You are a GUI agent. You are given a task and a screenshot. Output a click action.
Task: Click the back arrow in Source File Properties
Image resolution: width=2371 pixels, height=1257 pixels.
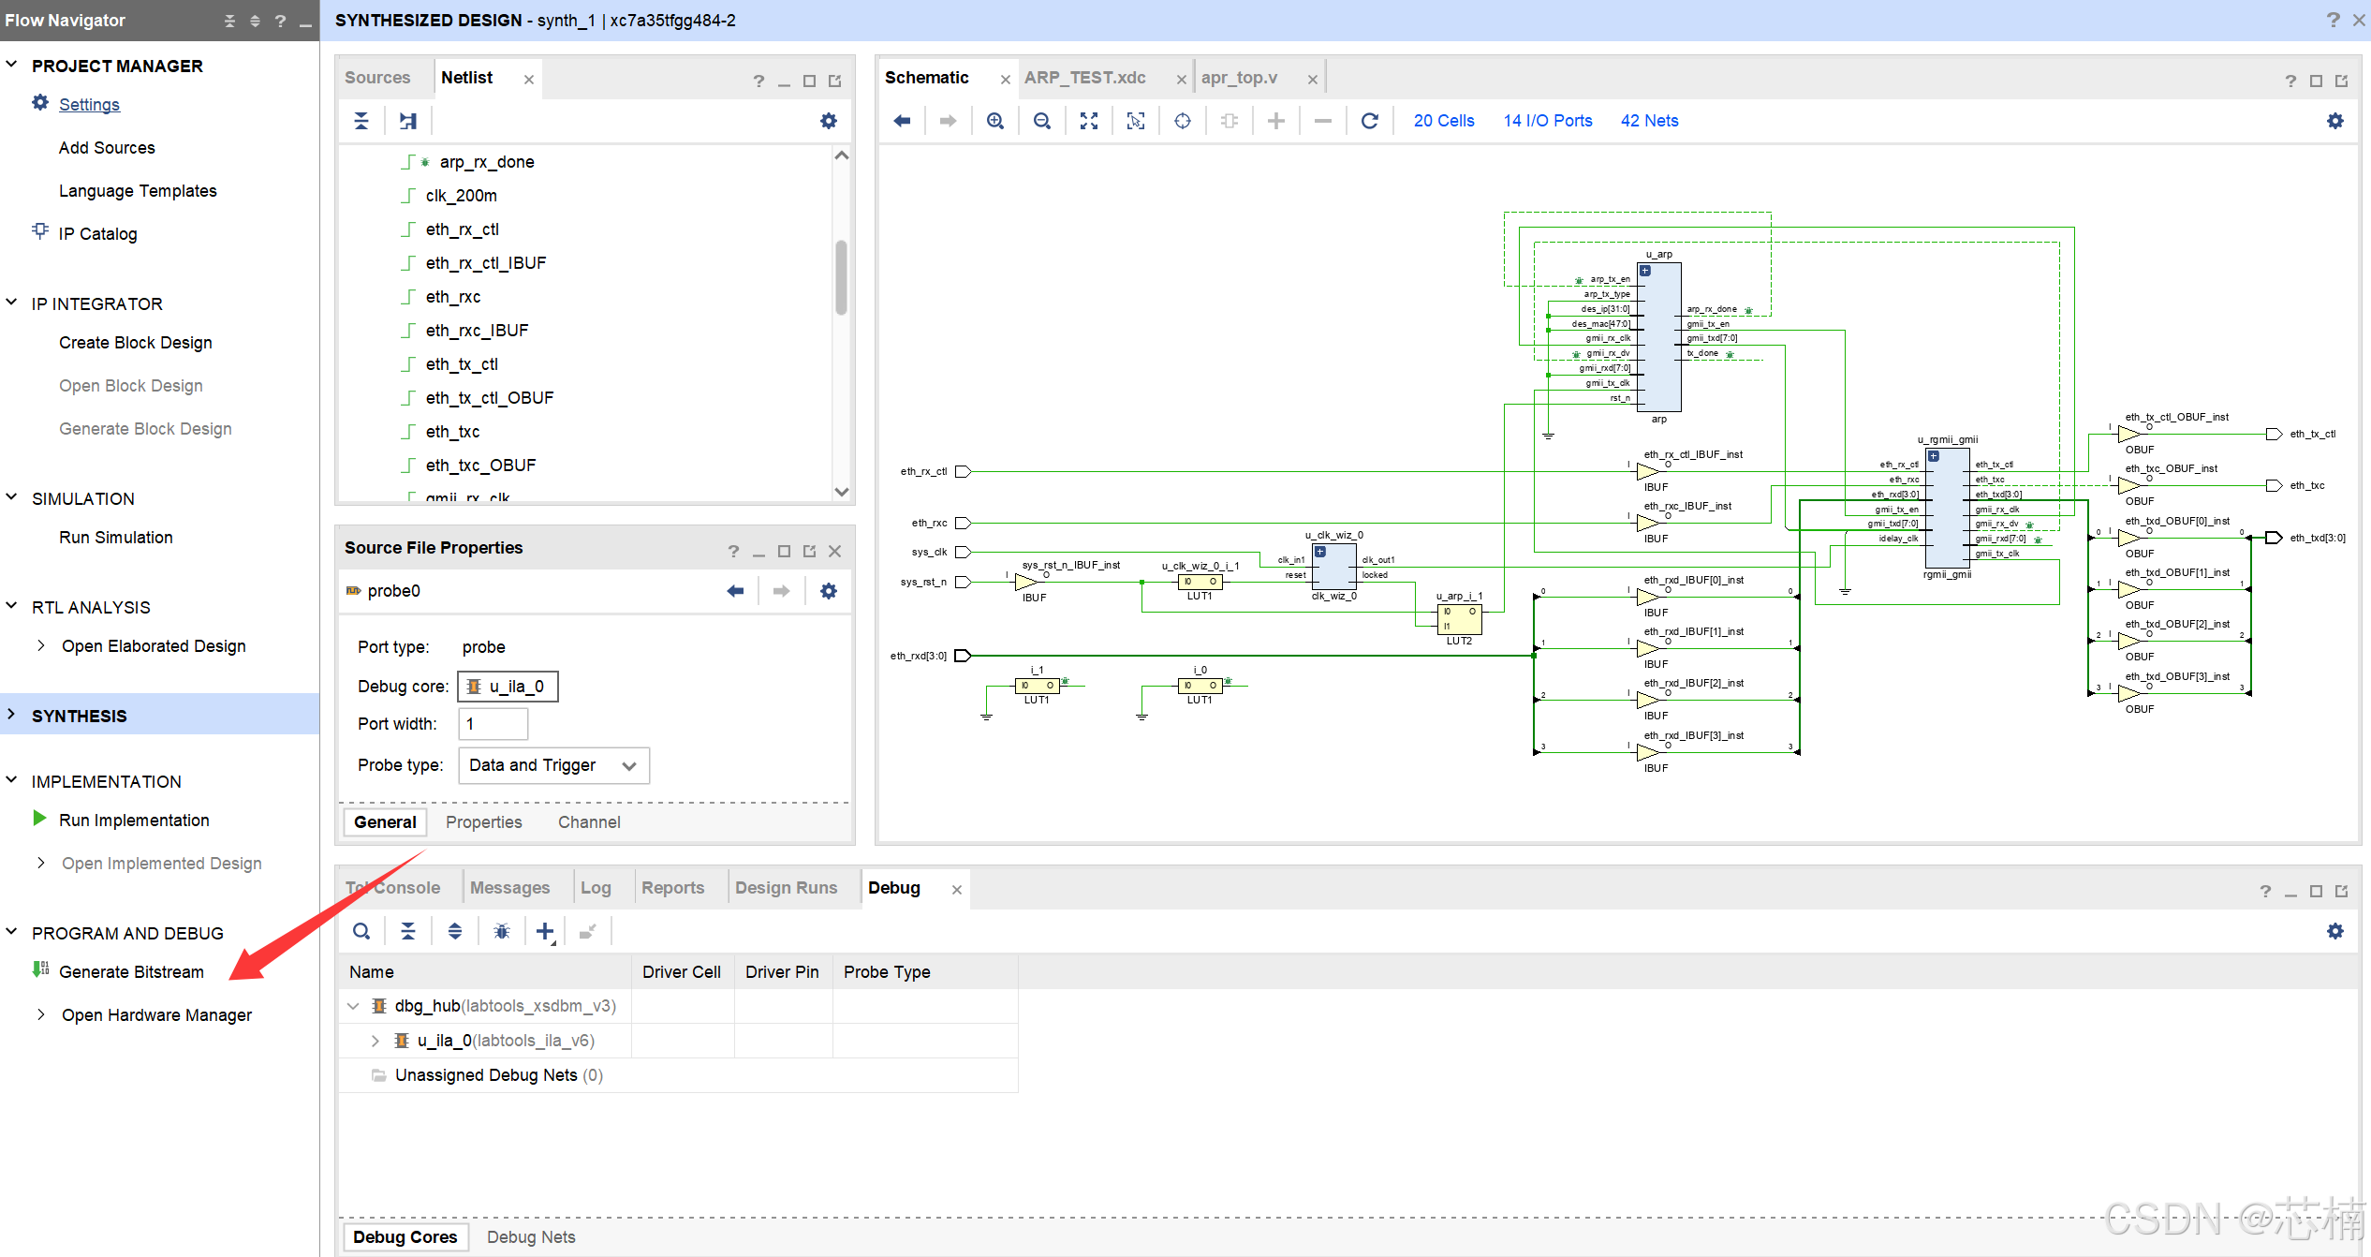point(735,590)
